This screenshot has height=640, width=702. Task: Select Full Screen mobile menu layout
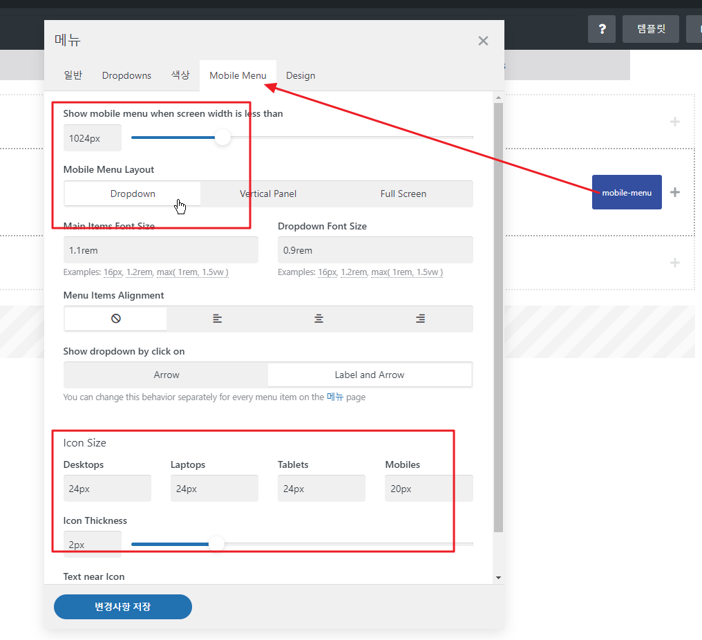(404, 194)
